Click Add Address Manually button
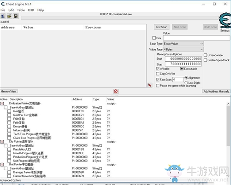 (216, 92)
